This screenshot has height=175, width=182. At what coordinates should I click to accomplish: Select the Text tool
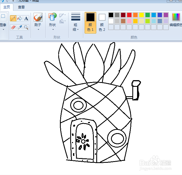coord(26,18)
